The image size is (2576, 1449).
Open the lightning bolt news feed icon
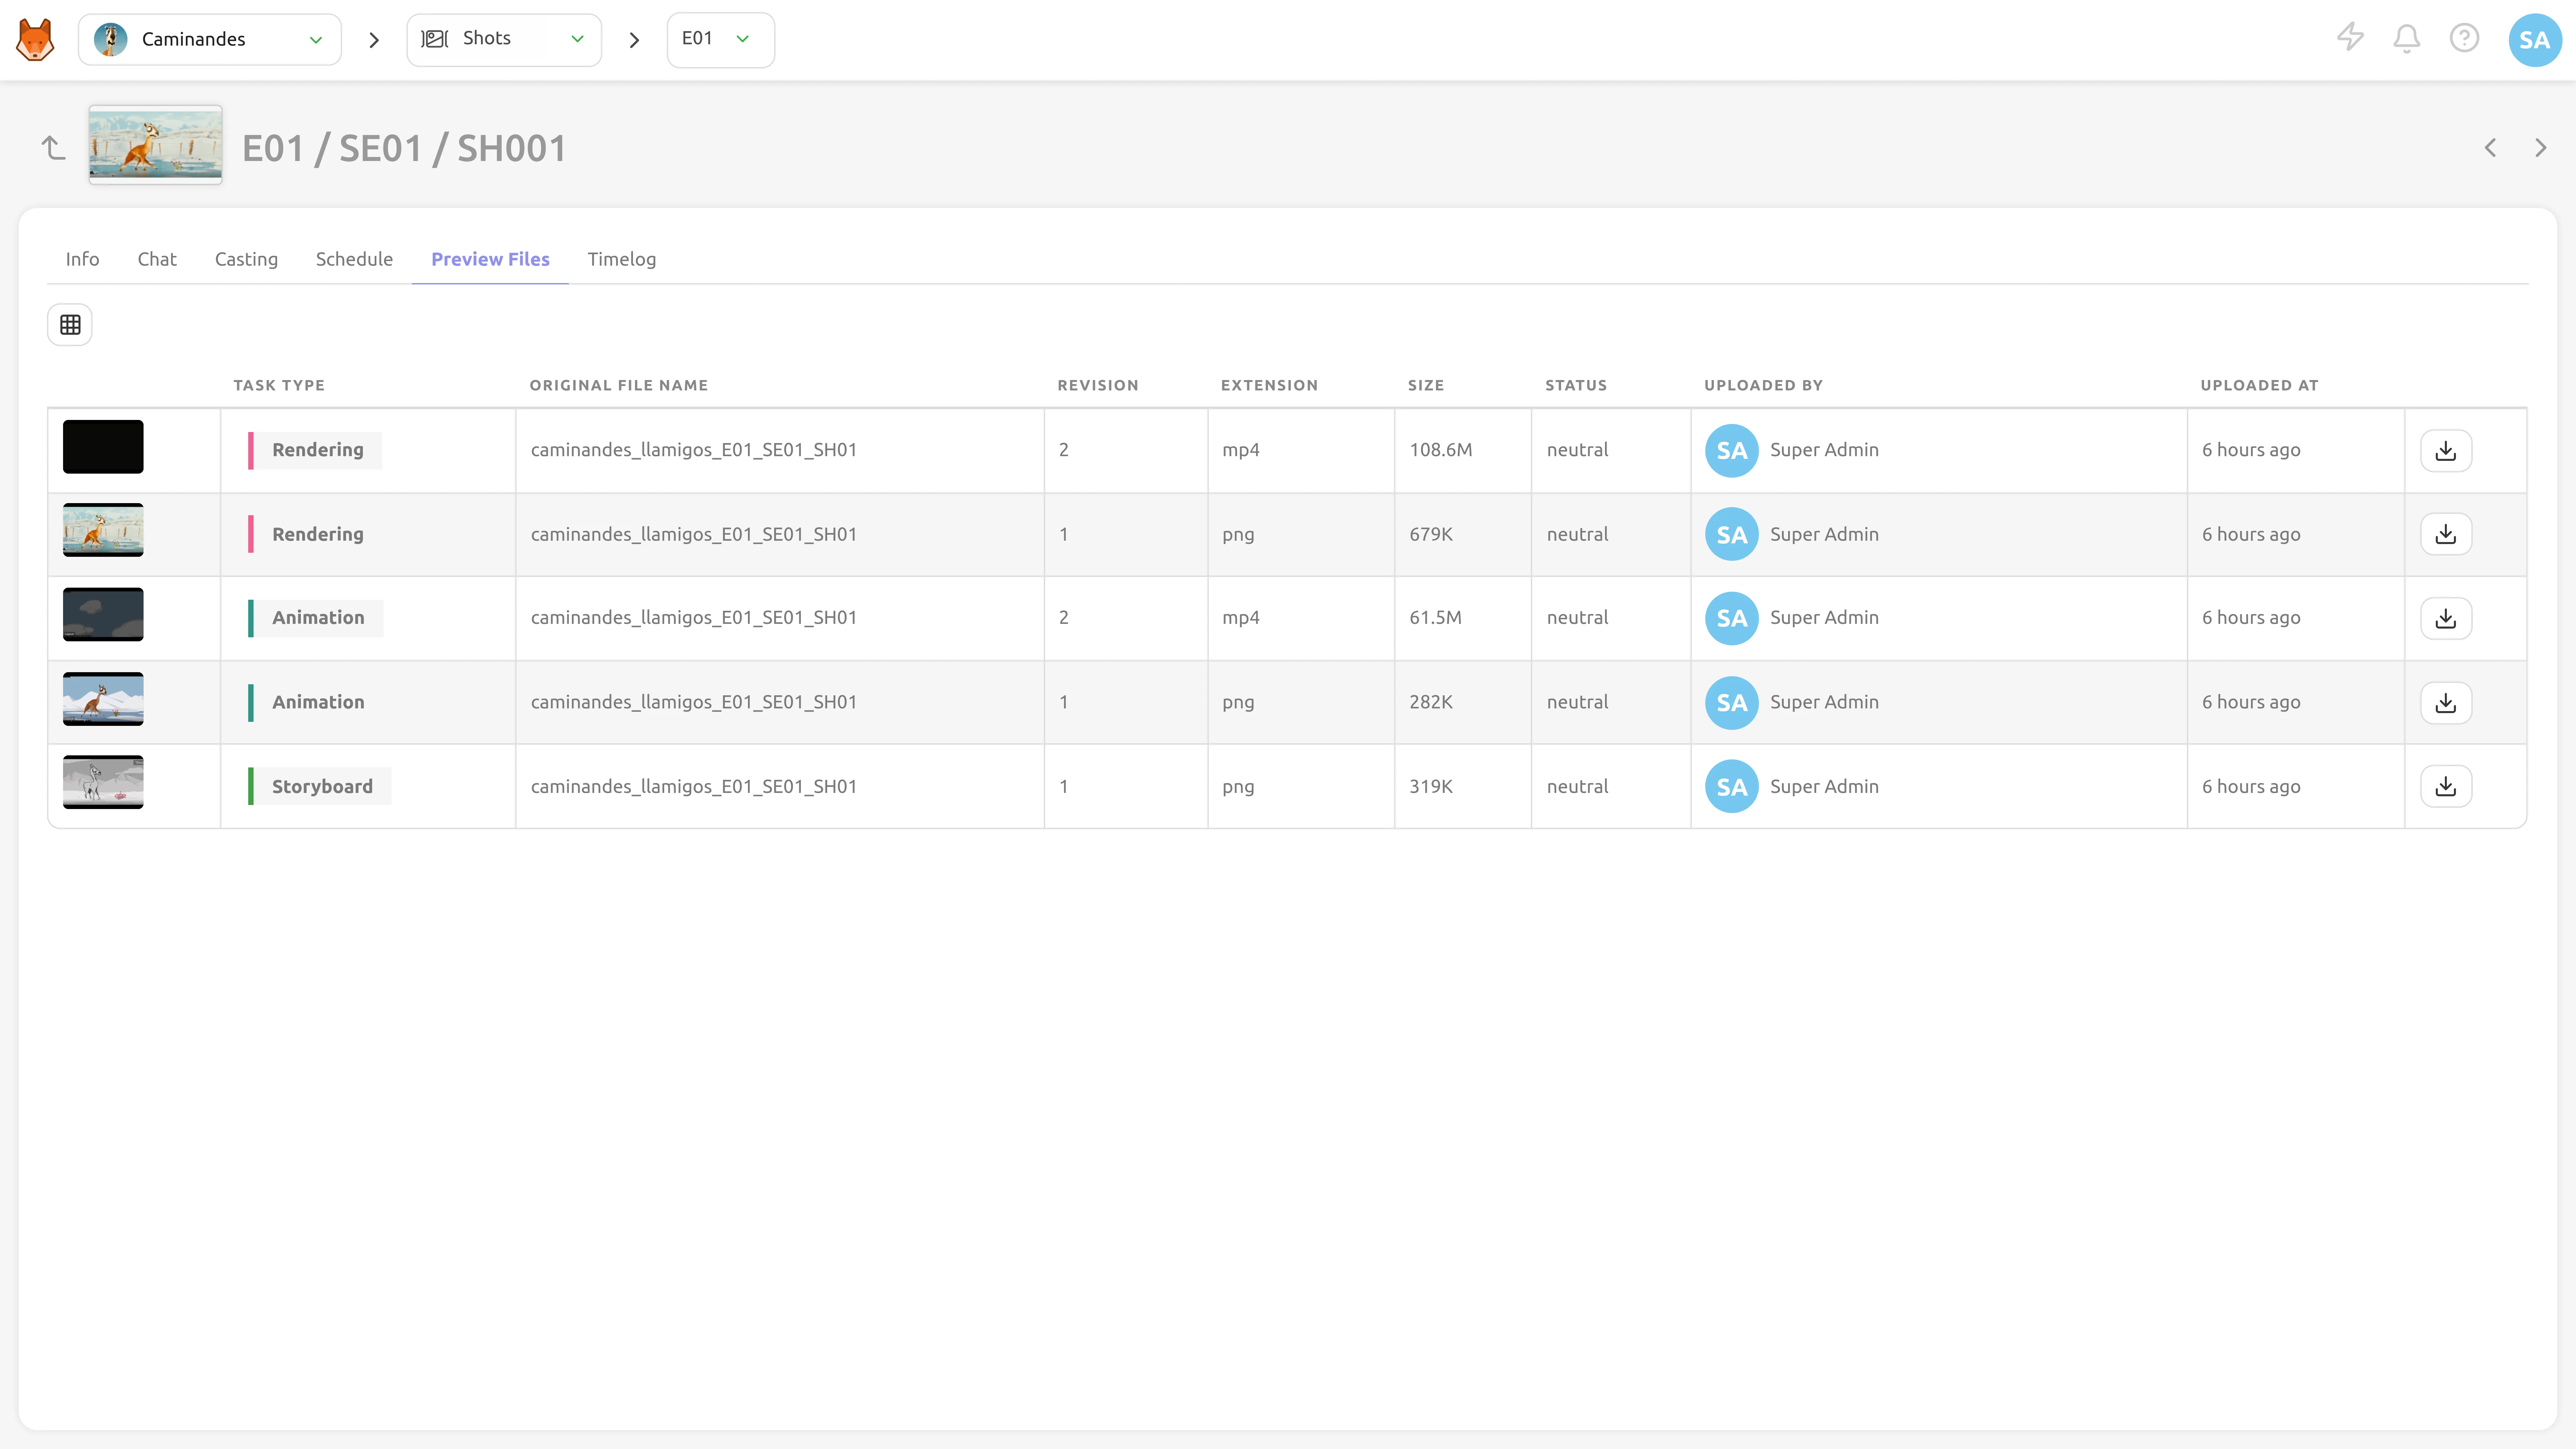click(x=2350, y=38)
